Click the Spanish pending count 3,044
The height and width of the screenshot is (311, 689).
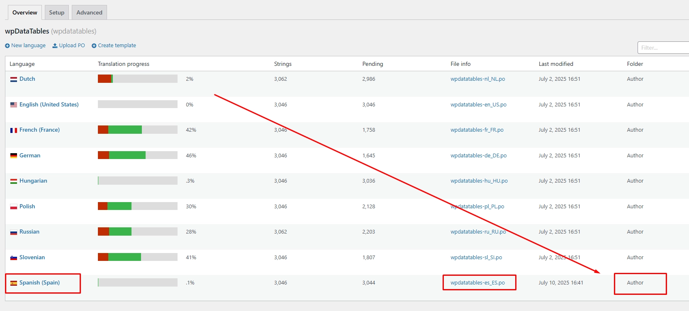tap(369, 282)
